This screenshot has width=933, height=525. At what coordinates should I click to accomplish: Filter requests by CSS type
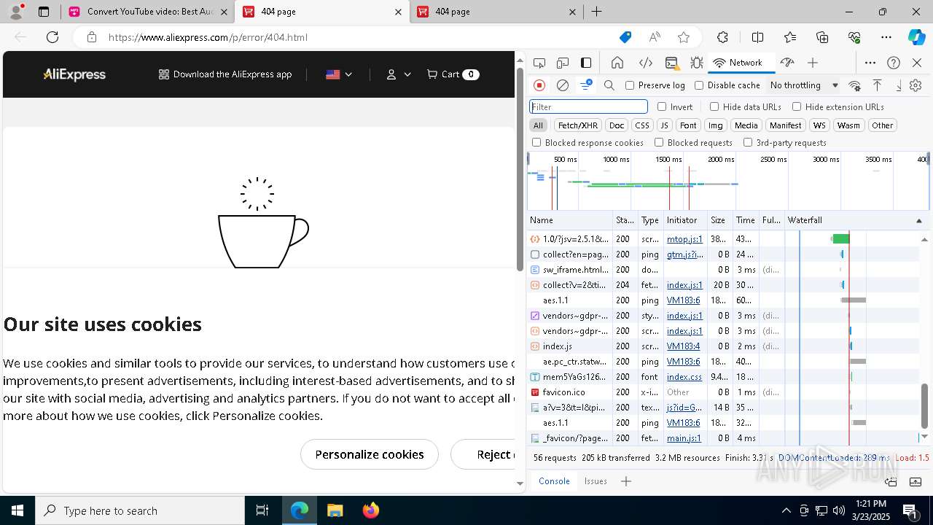click(x=641, y=125)
